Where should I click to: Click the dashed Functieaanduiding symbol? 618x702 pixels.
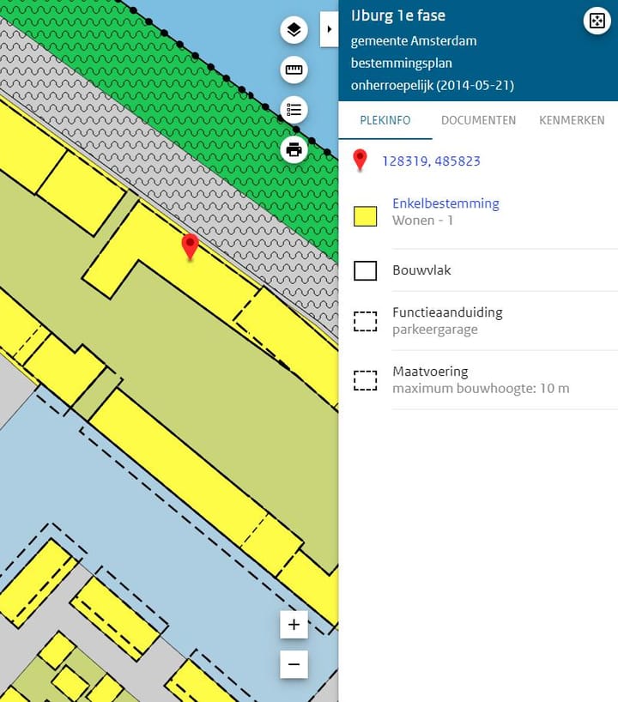click(x=366, y=321)
